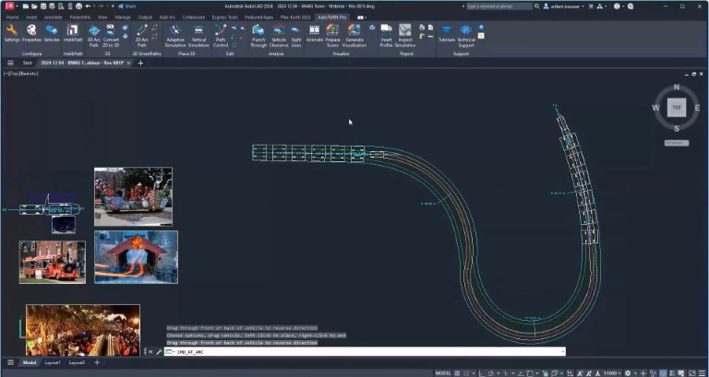
Task: Start the Adaptive Simulation tool
Action: tap(174, 32)
